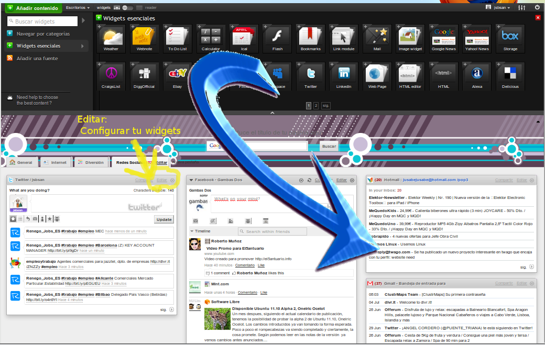Viewport: 545px width, 345px height.
Task: Select the Redes Sociales tab
Action: tap(129, 162)
